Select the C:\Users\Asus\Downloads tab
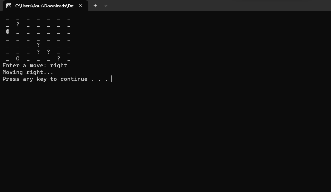This screenshot has height=192, width=331. [x=44, y=6]
